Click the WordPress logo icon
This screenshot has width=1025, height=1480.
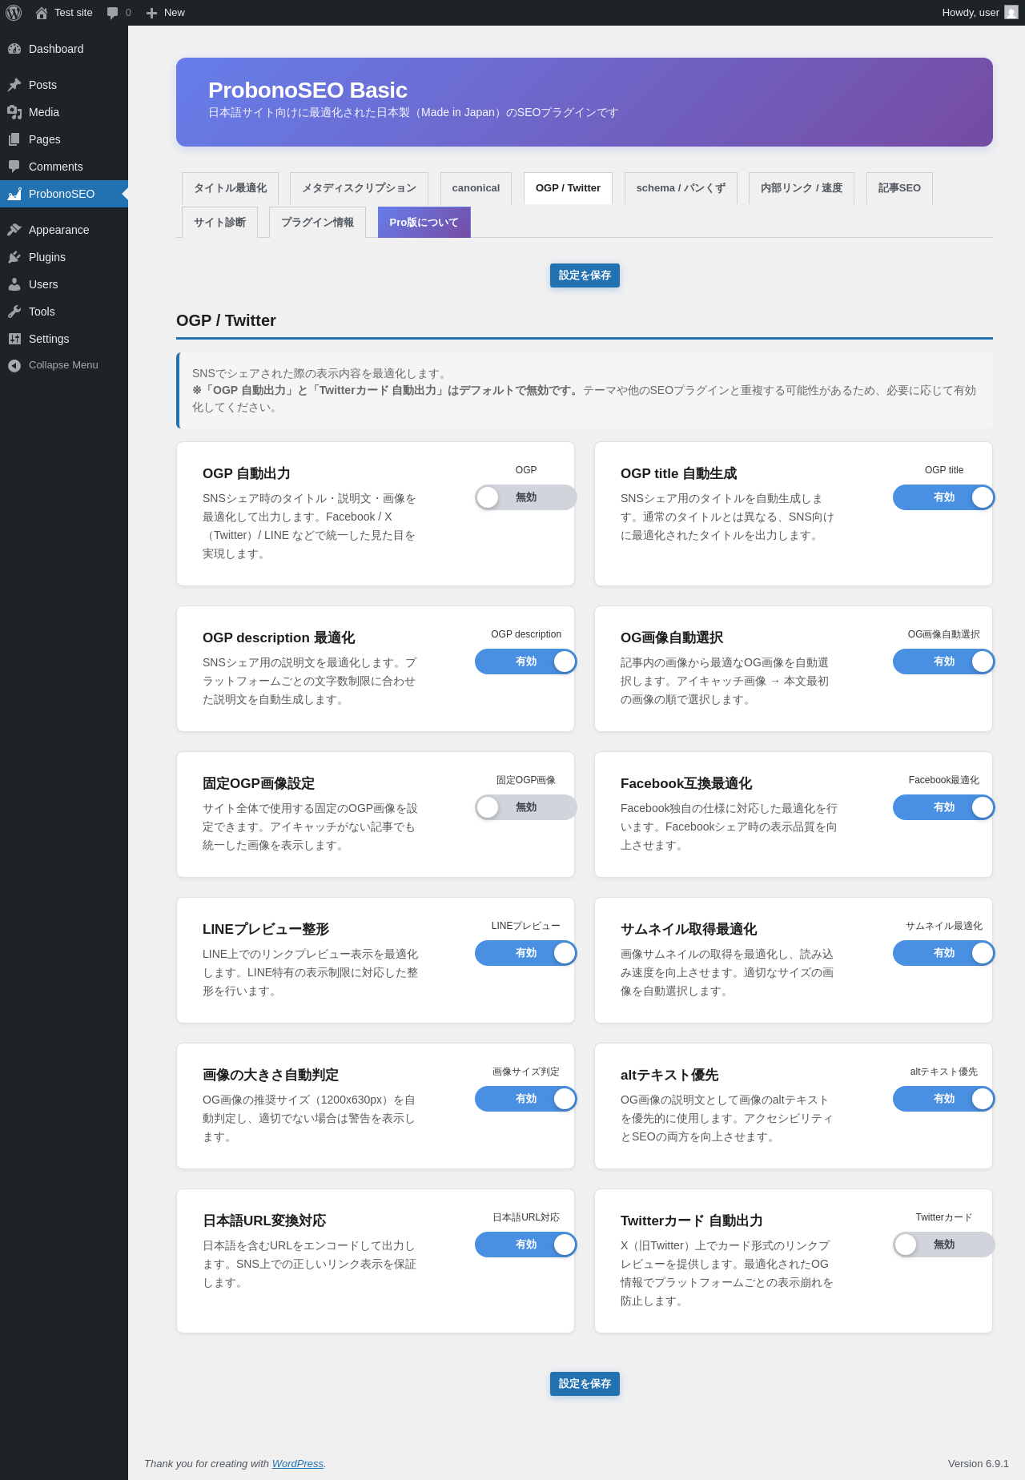click(14, 13)
